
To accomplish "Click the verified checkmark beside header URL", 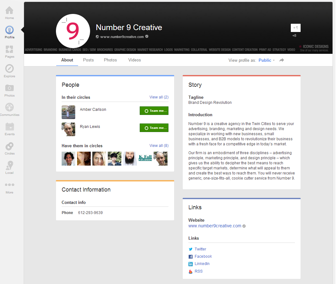I will (x=147, y=36).
